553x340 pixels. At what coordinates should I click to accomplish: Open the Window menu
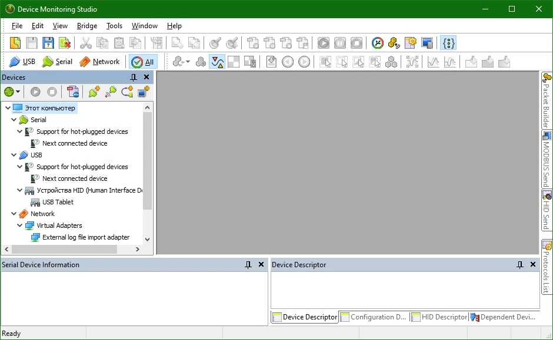[x=145, y=26]
